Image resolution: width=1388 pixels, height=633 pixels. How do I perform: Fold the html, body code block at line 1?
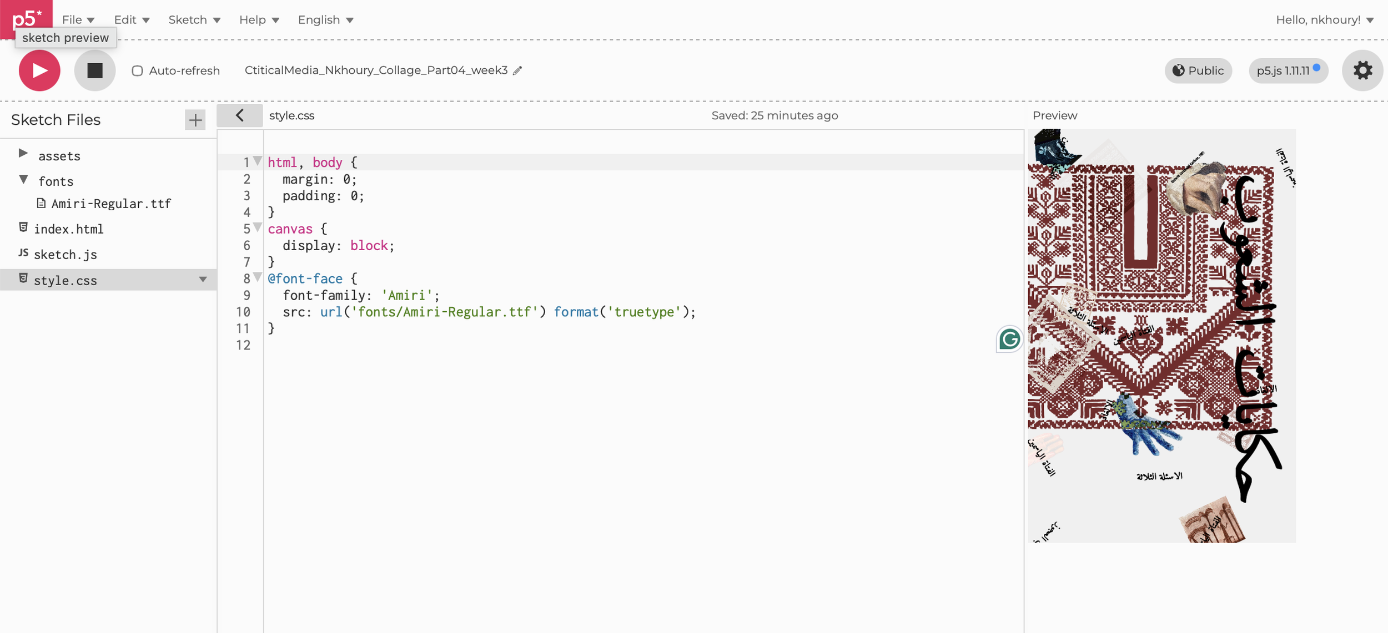point(258,161)
